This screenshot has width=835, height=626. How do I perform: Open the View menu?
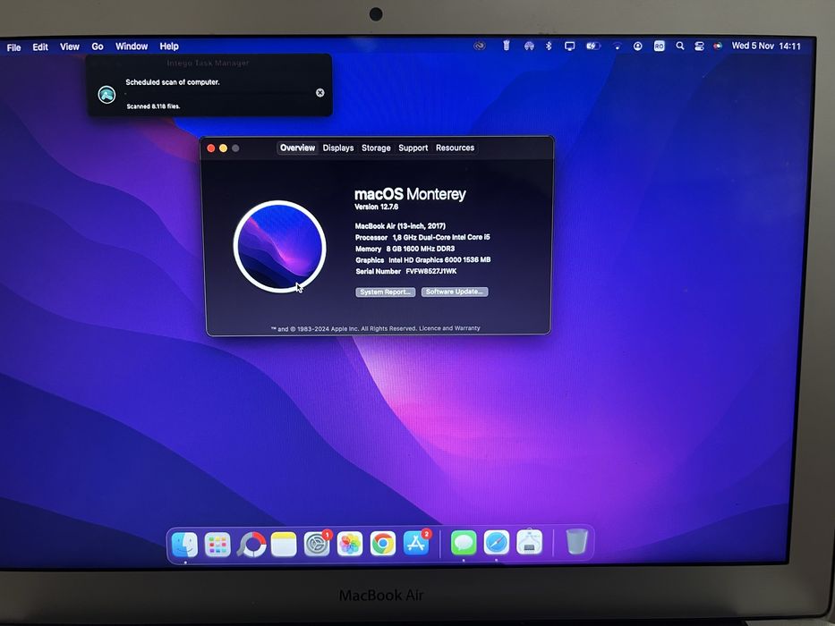point(70,47)
